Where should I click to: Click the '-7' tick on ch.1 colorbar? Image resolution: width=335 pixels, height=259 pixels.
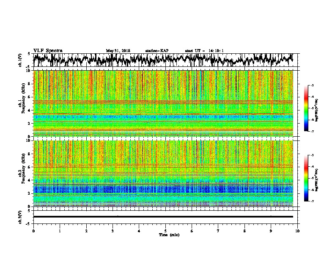[312, 131]
